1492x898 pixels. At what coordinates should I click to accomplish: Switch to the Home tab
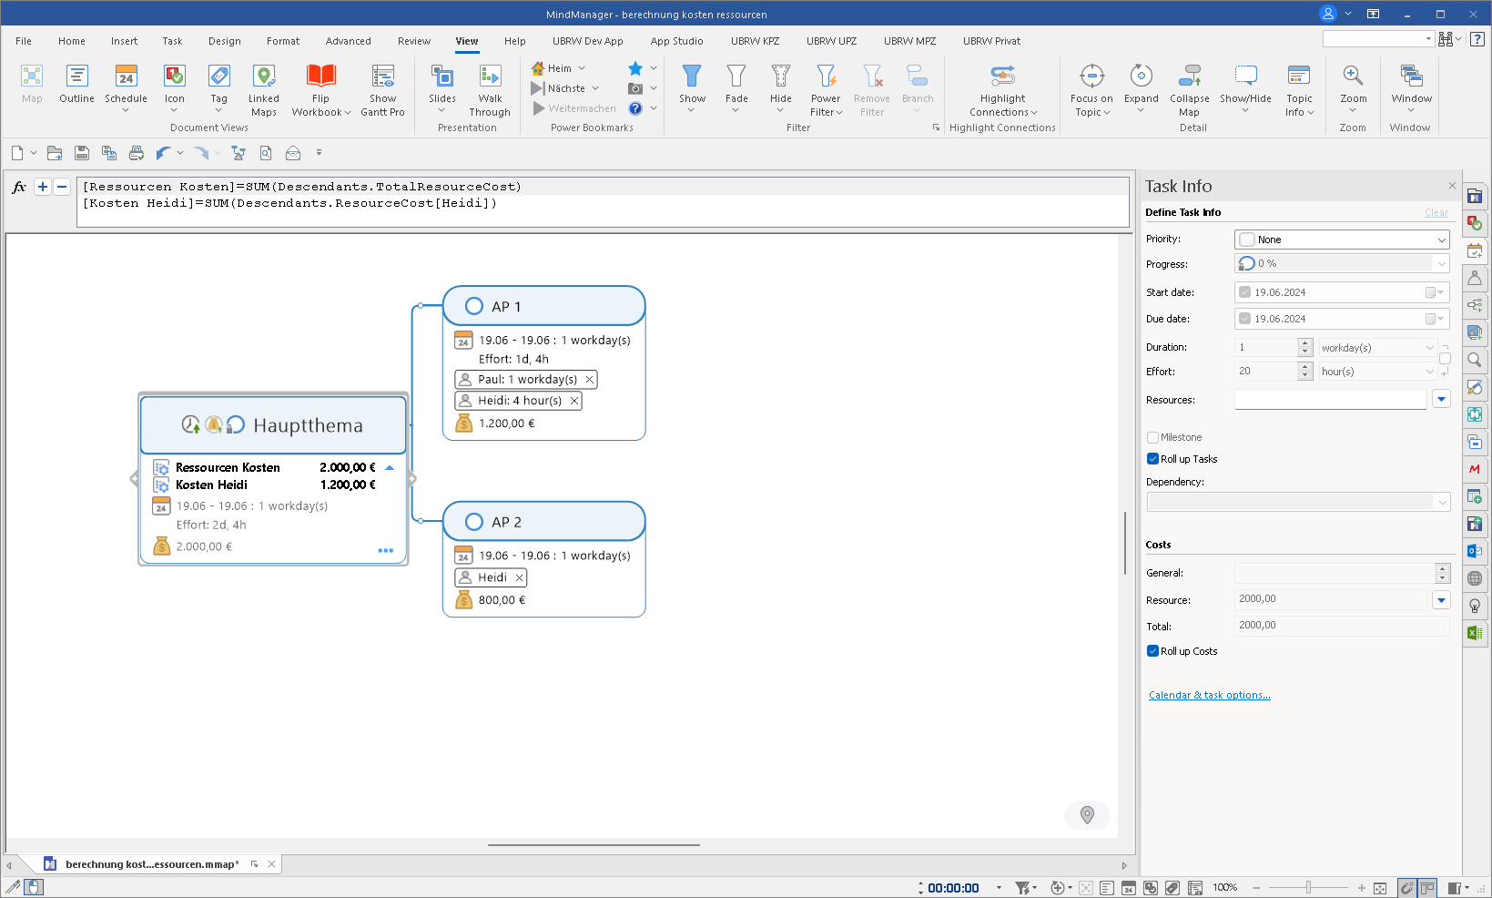(x=72, y=41)
